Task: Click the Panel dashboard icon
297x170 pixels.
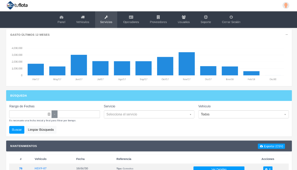Action: 61,17
